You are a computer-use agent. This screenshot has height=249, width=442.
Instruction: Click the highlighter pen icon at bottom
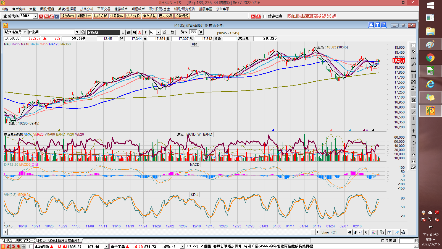click(397, 232)
